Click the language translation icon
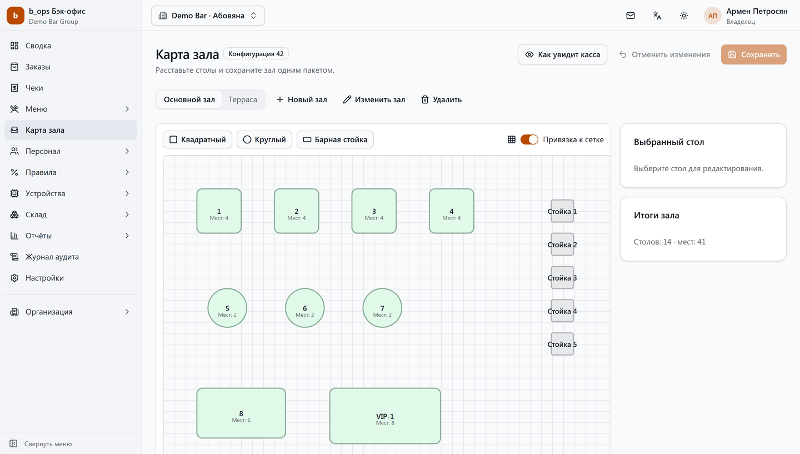 (x=657, y=16)
